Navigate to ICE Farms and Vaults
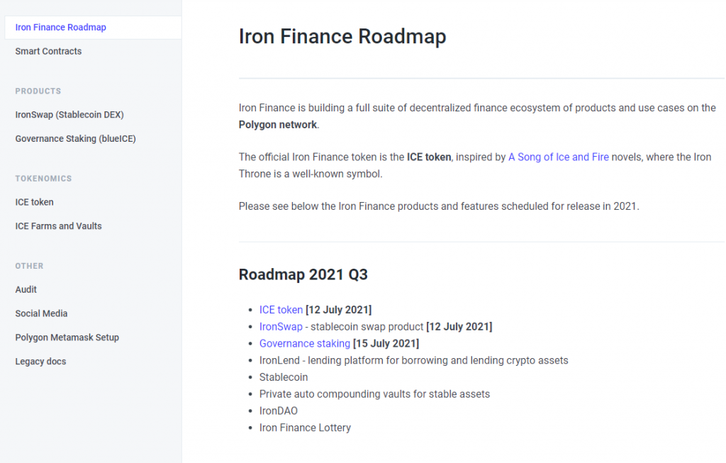Image resolution: width=726 pixels, height=463 pixels. pos(58,226)
